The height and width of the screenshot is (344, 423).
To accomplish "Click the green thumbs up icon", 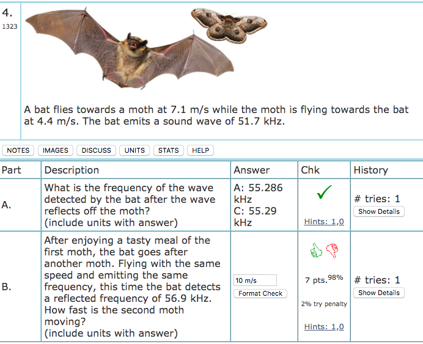I will click(x=317, y=250).
